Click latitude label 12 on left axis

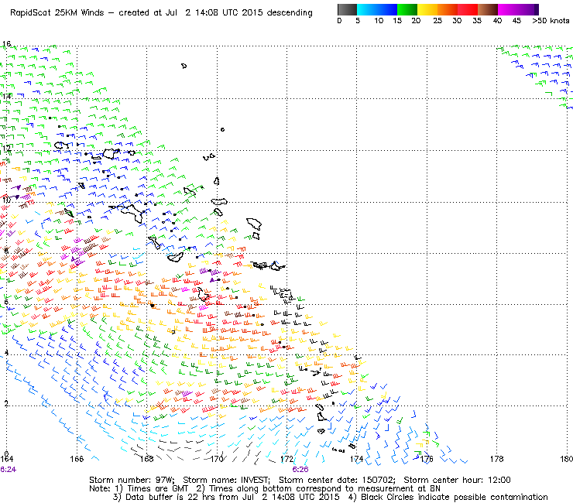(x=6, y=149)
